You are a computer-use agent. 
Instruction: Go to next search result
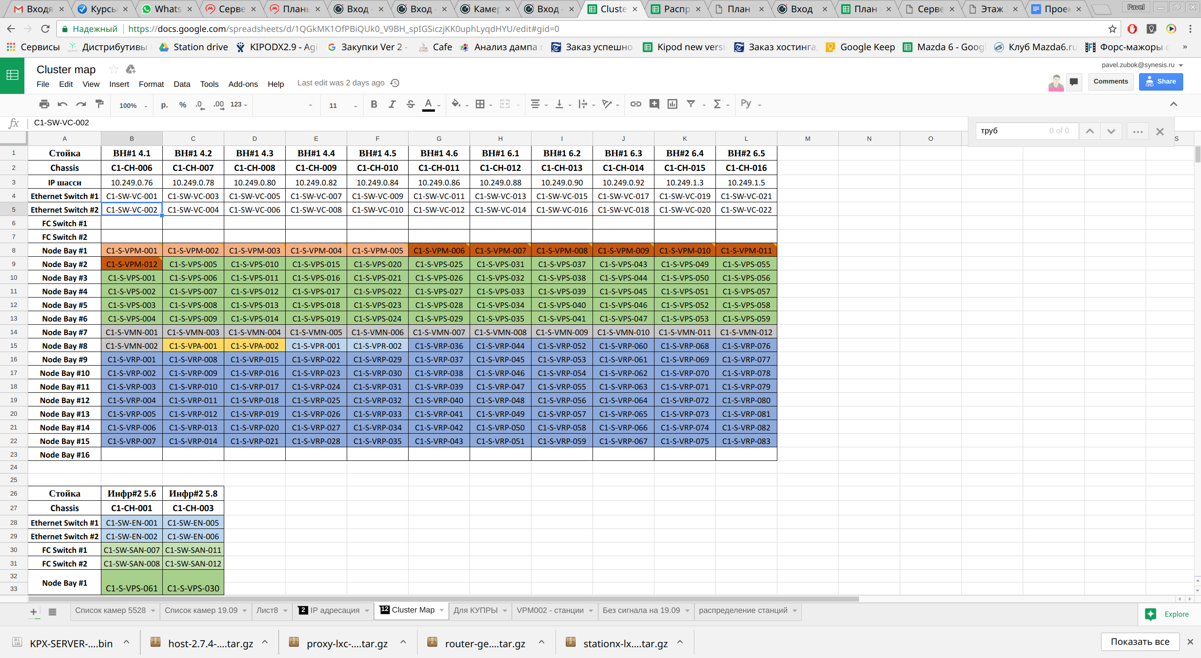coord(1111,131)
